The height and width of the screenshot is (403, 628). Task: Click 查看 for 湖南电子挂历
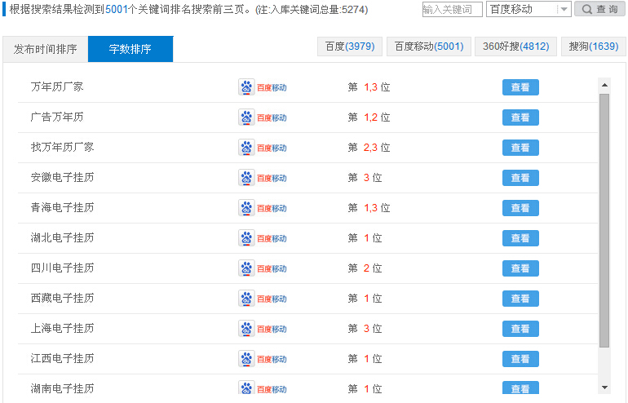point(520,387)
